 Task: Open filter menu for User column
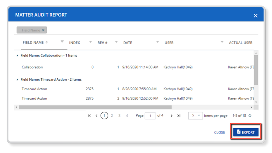tap(222, 42)
